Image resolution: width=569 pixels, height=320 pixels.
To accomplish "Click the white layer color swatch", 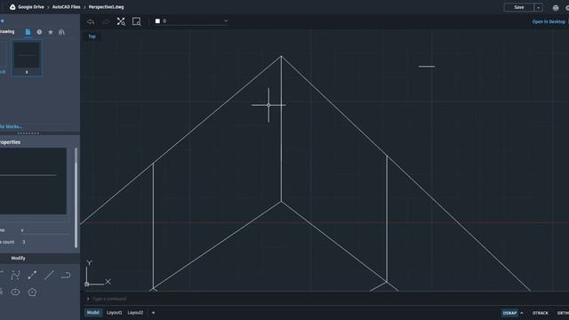I will [157, 21].
